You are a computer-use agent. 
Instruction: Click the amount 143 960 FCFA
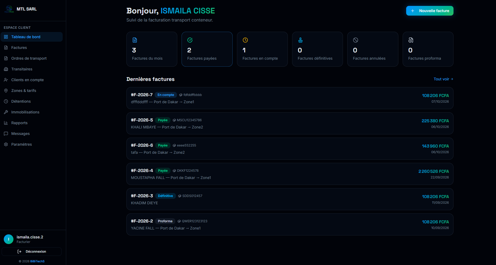[x=435, y=146]
